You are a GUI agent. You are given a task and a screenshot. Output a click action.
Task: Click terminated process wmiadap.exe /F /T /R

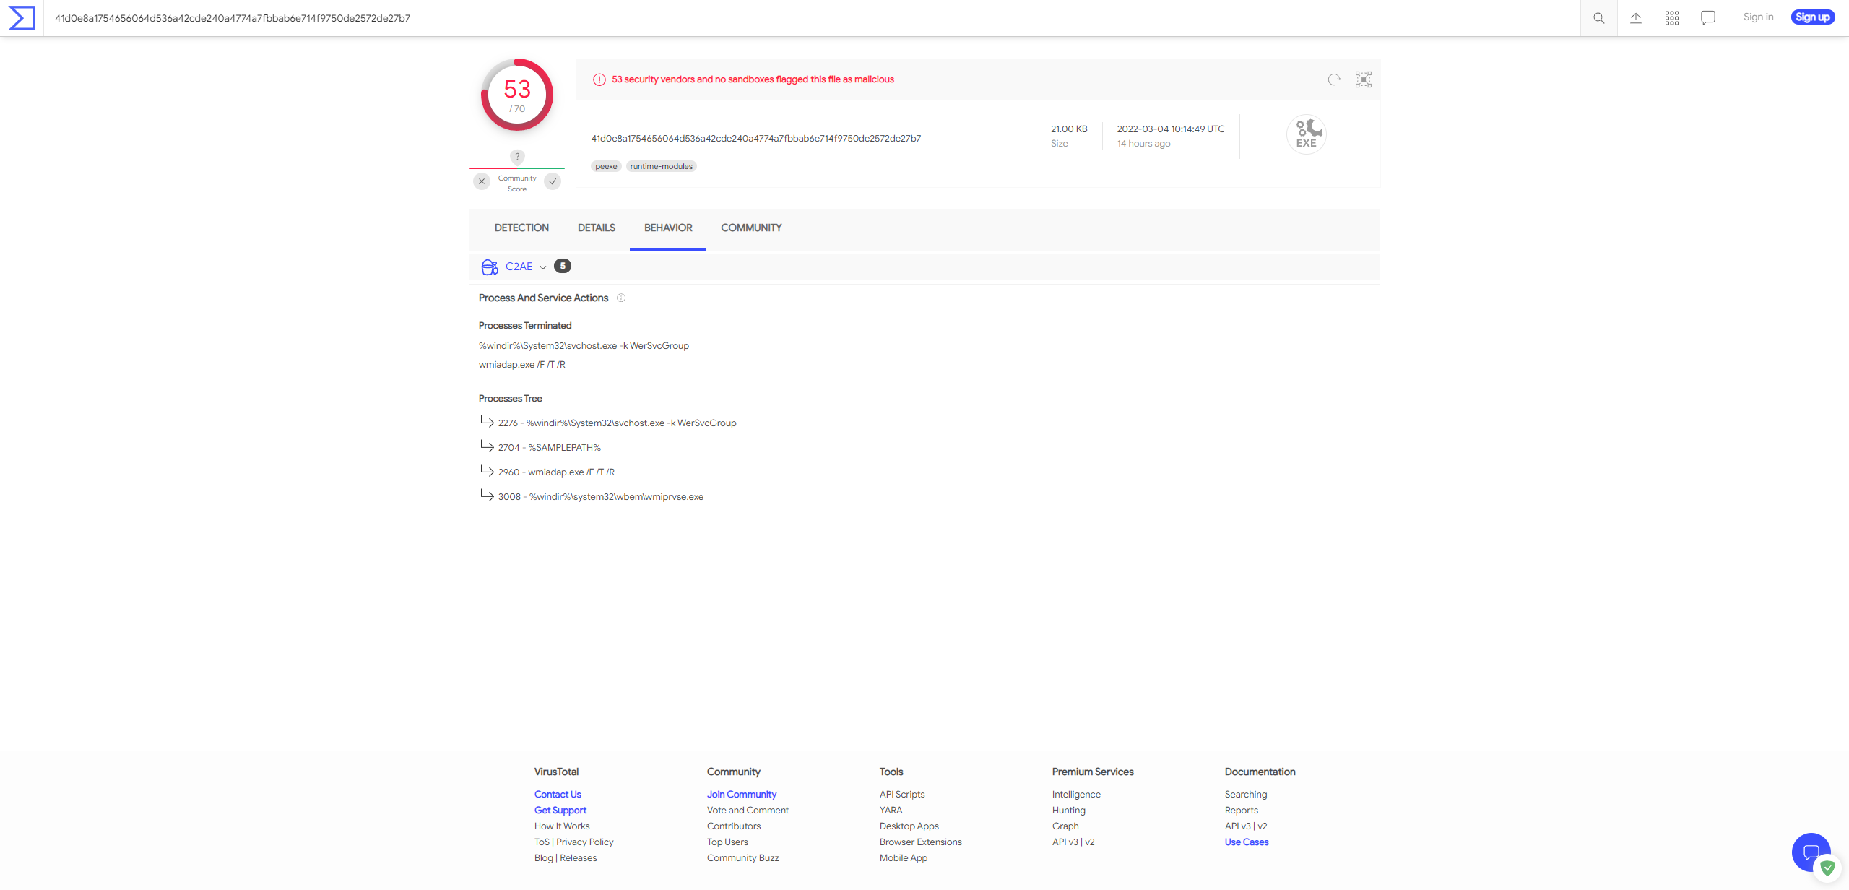click(x=521, y=365)
